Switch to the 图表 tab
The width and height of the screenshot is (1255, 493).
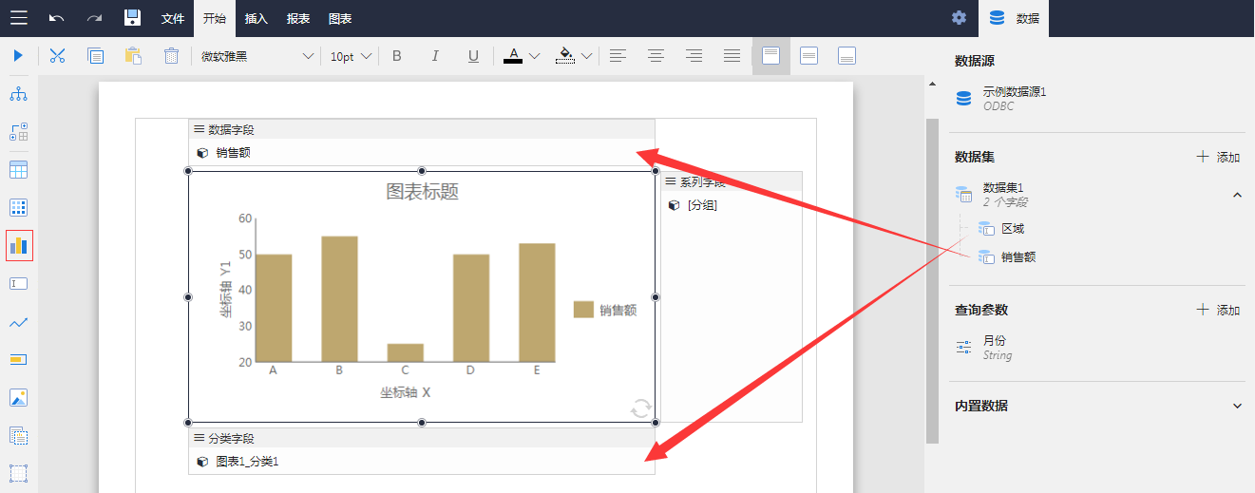click(340, 18)
